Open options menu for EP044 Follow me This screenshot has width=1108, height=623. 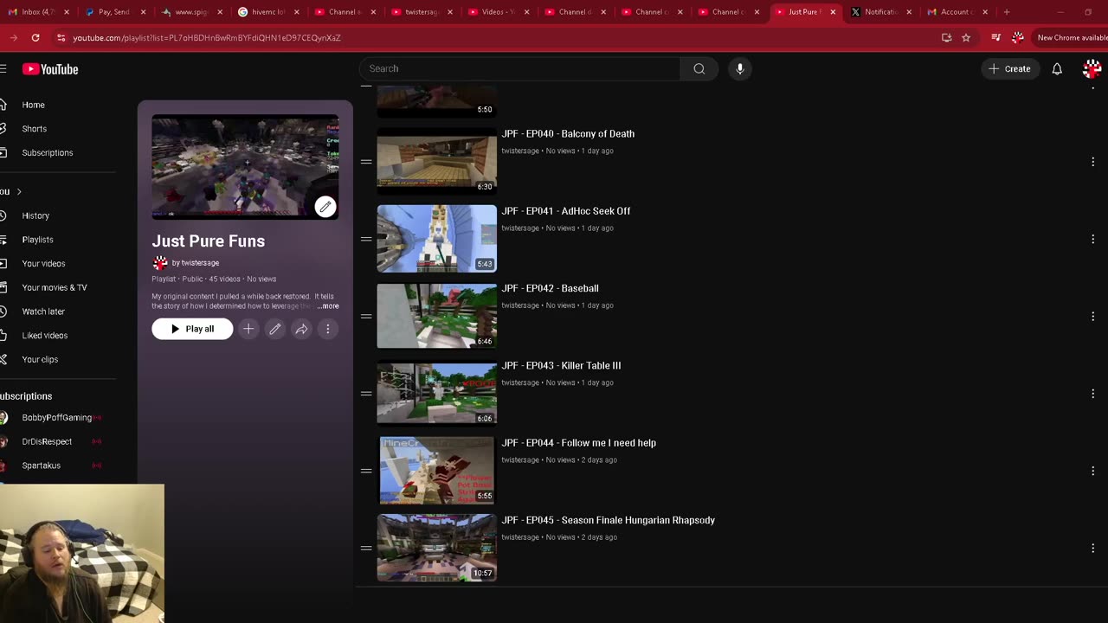tap(1092, 471)
